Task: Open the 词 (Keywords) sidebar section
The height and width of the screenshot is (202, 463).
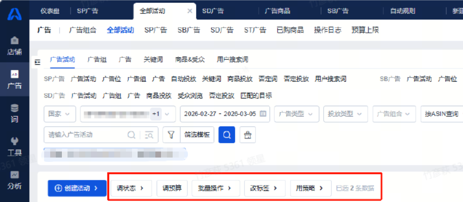Action: 14,113
